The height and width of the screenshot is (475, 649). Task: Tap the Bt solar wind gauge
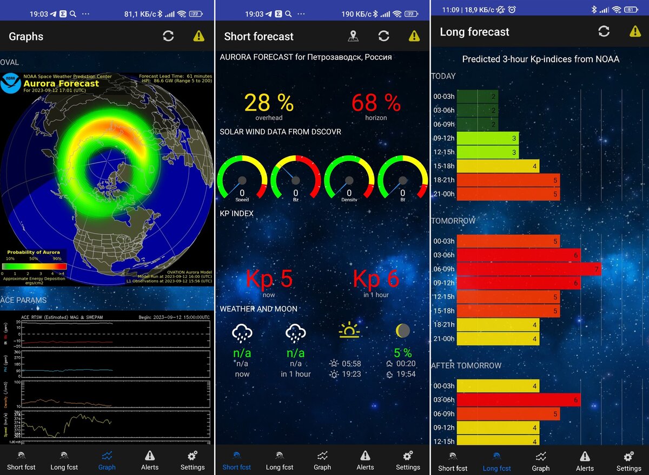(402, 178)
